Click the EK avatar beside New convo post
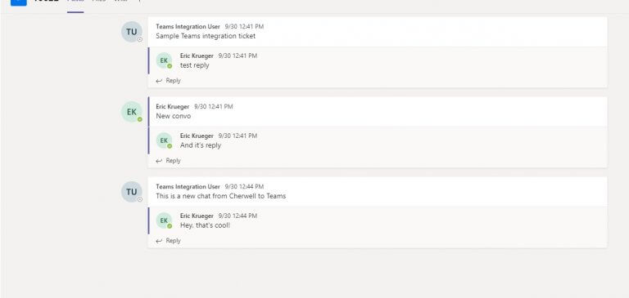 pos(132,112)
